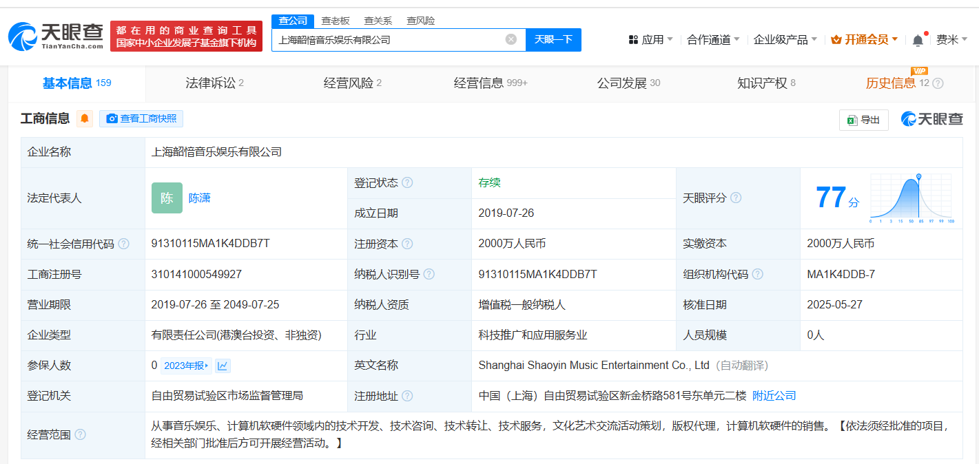Click the help icon next to 组织机构代码
This screenshot has width=979, height=464.
coord(758,274)
